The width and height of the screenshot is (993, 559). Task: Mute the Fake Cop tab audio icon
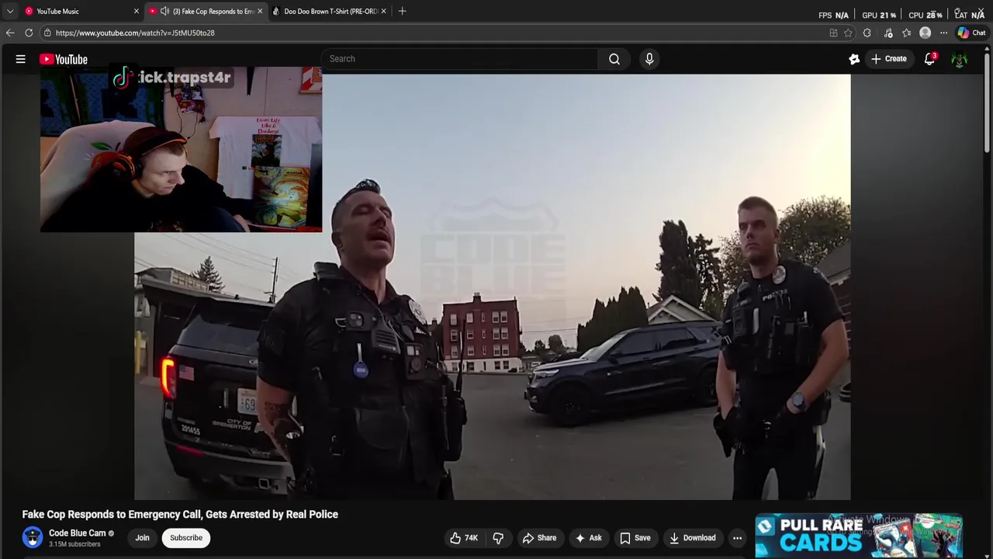pyautogui.click(x=165, y=11)
